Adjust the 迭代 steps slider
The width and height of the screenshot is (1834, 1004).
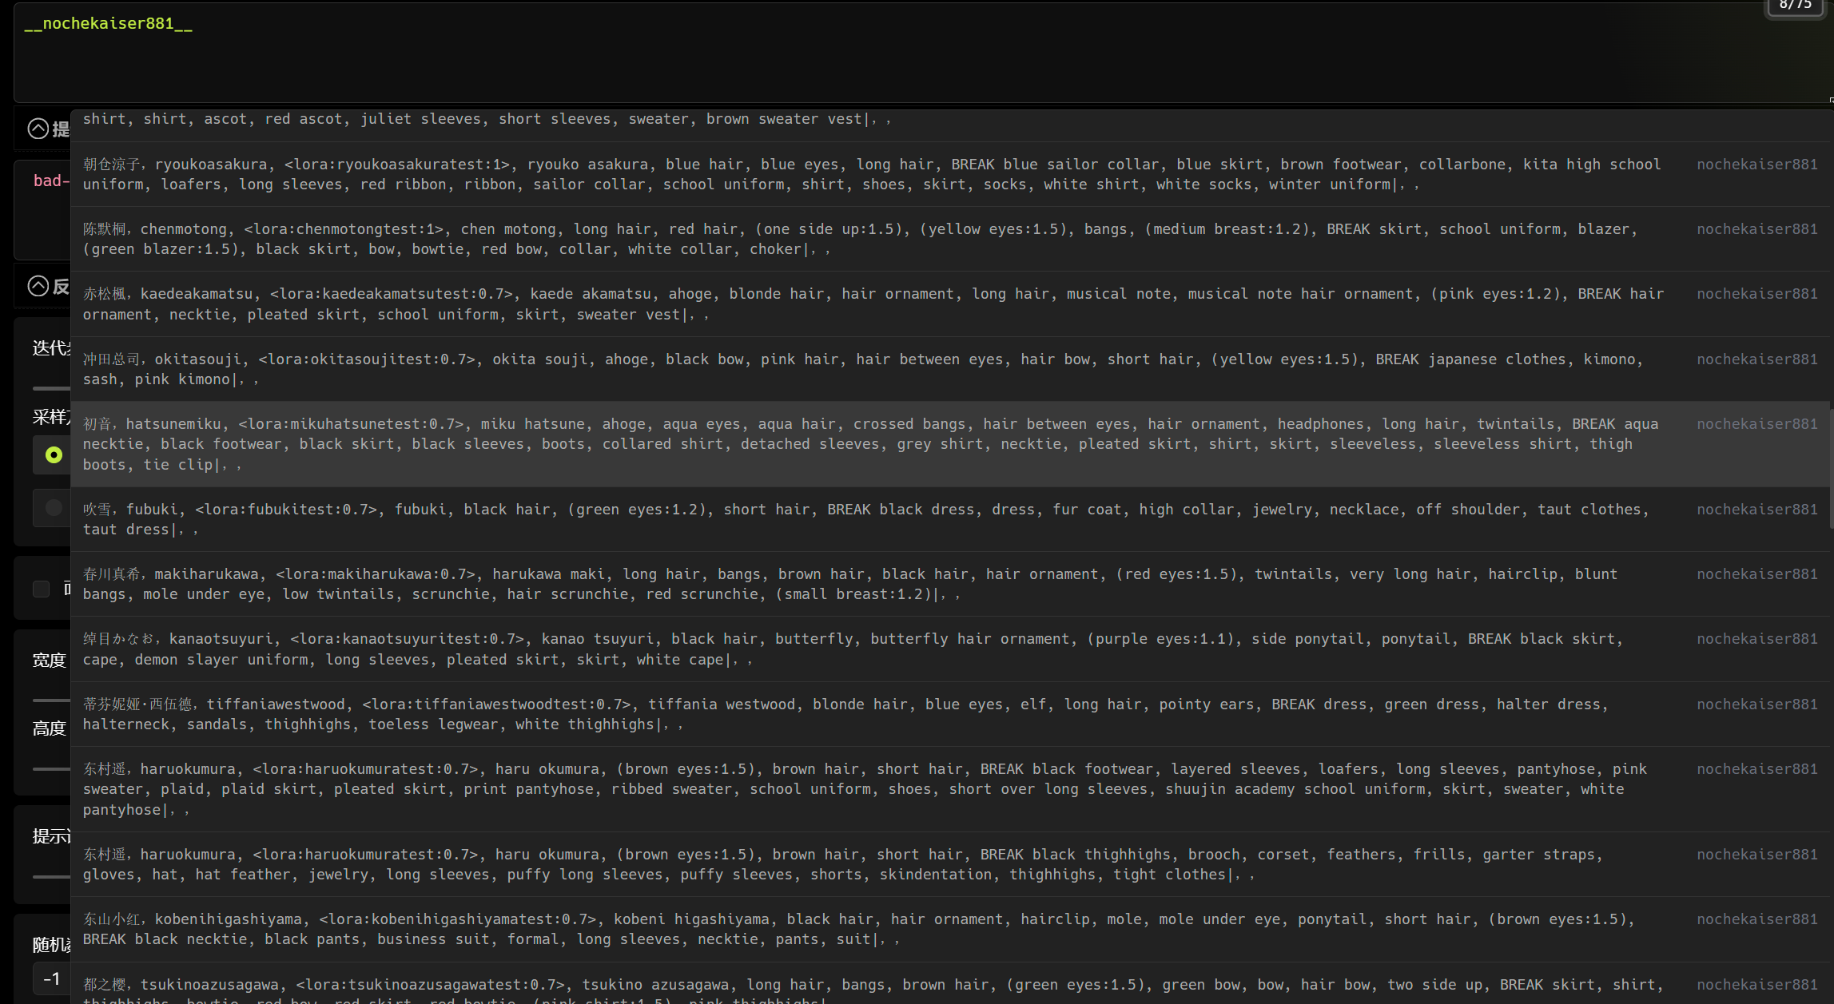[x=51, y=388]
